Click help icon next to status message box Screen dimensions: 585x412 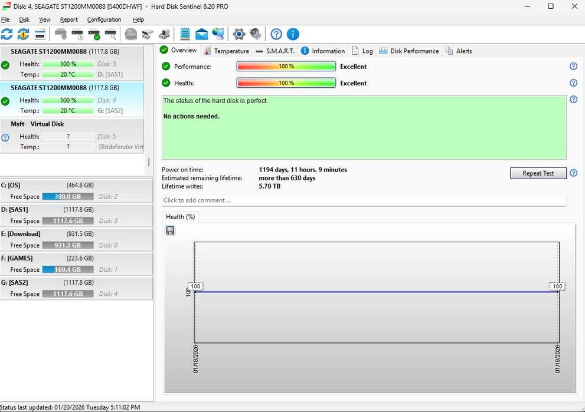[x=573, y=100]
